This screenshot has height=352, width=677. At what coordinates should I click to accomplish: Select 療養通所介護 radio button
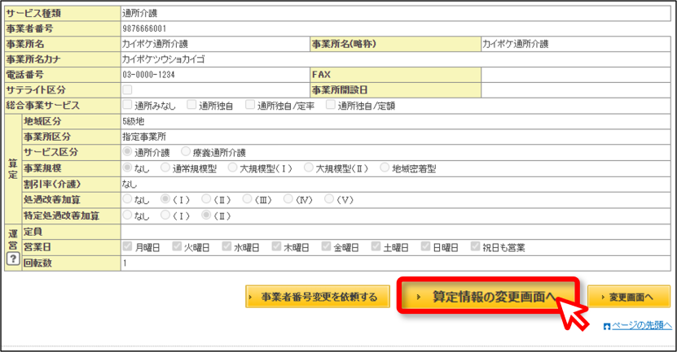186,152
